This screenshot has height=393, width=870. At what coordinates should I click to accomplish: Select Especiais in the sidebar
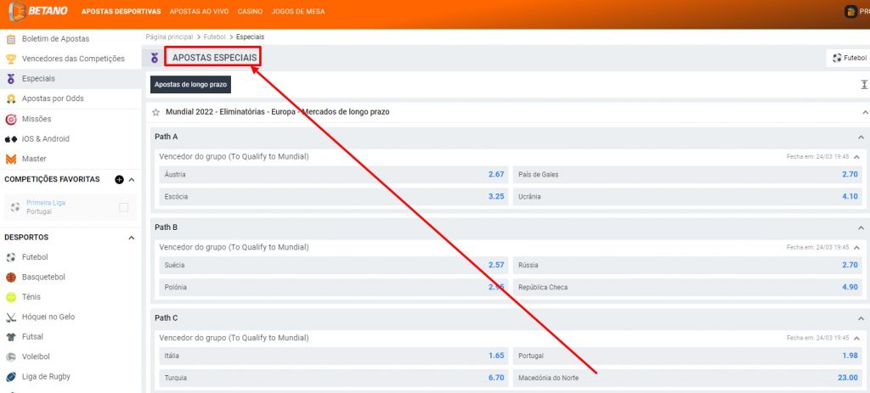pyautogui.click(x=71, y=79)
